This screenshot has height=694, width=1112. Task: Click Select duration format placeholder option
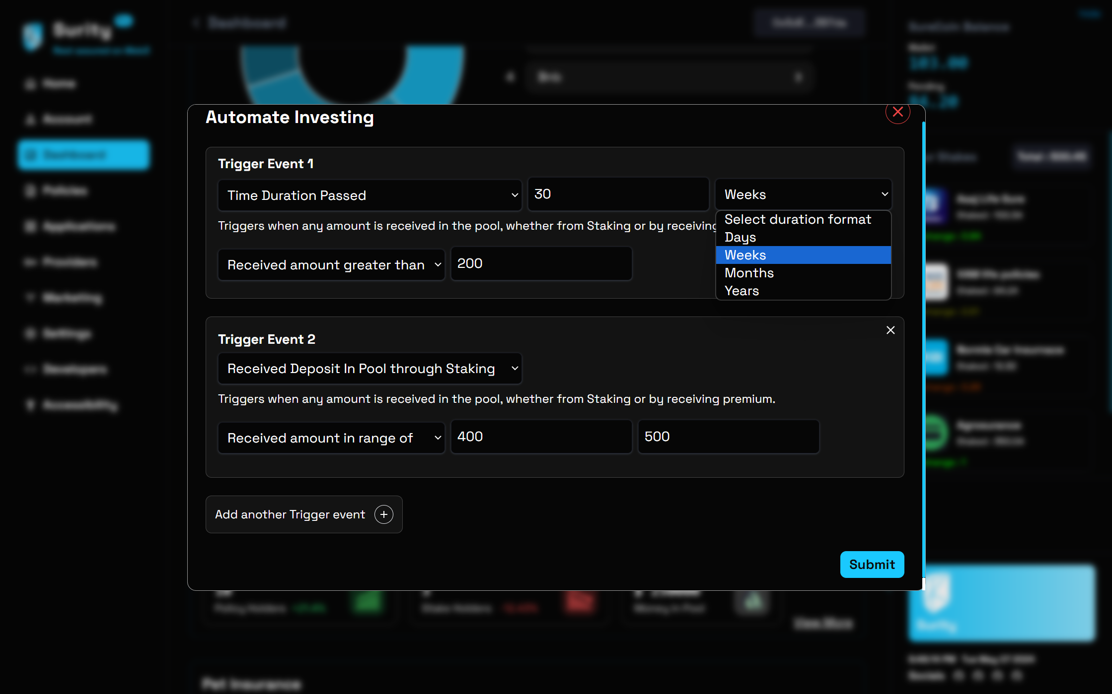[797, 219]
